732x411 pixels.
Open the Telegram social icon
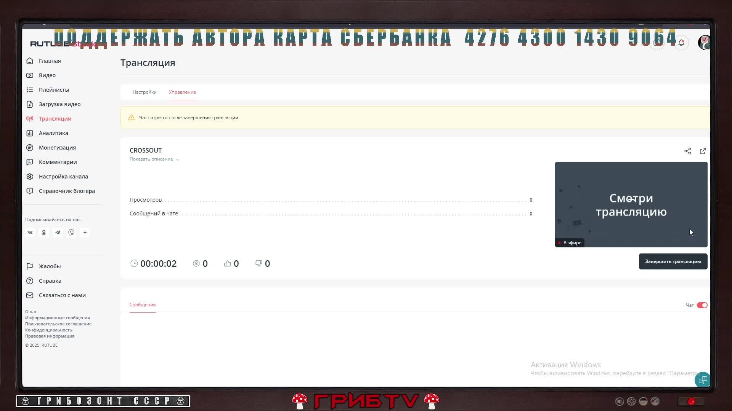point(58,233)
